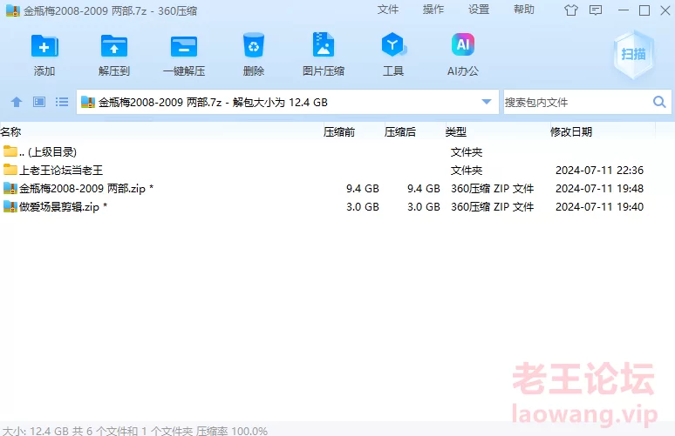Select the .. (上级目录) row
This screenshot has height=436, width=675.
point(337,151)
